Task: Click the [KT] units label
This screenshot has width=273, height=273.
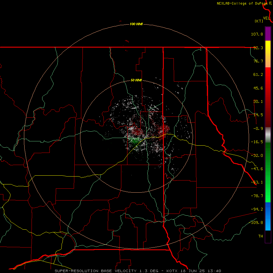Action: tap(259, 21)
